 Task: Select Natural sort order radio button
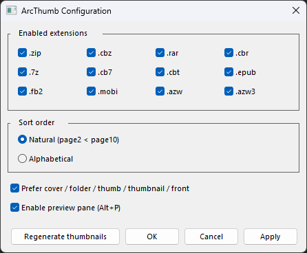22,140
